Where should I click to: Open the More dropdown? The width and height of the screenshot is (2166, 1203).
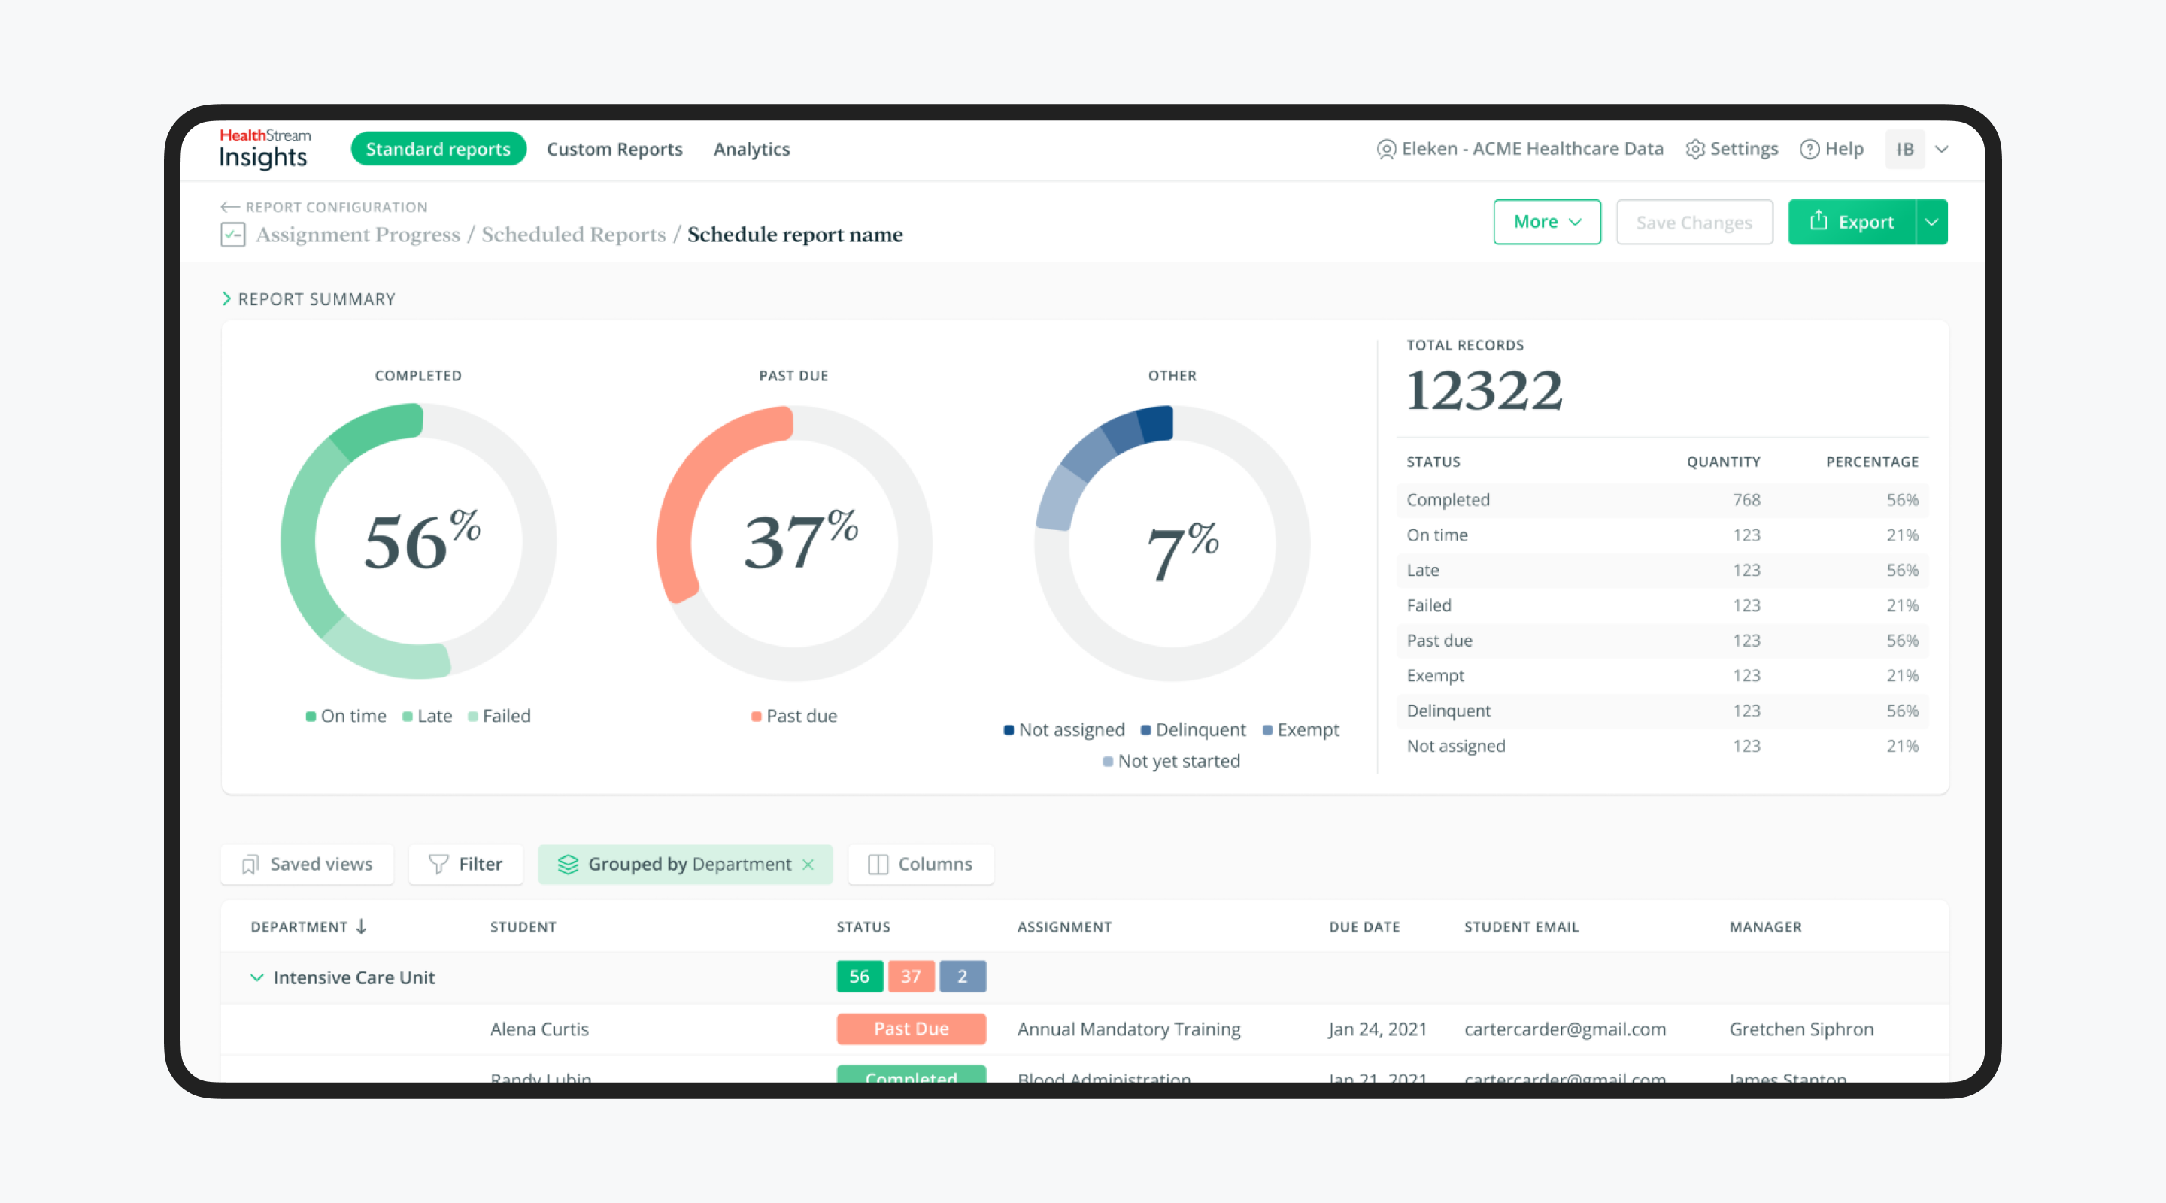(x=1547, y=221)
